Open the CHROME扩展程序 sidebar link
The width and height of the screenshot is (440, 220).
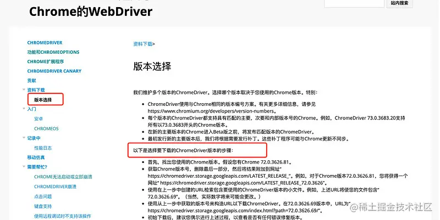tap(46, 61)
